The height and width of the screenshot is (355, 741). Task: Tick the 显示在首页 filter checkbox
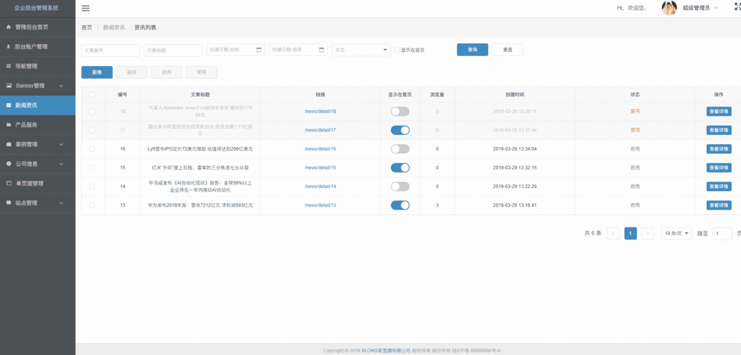(x=397, y=50)
